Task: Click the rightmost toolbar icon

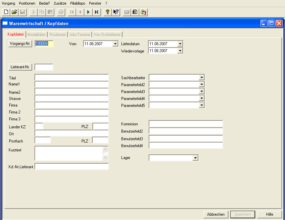Action: [143, 12]
